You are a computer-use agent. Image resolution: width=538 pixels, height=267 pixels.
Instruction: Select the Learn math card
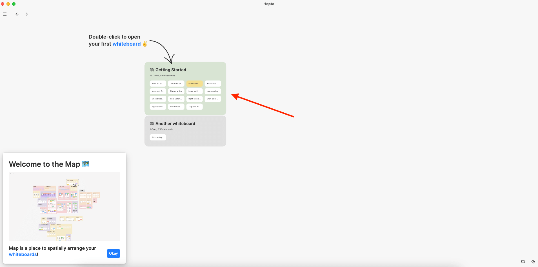click(x=194, y=91)
